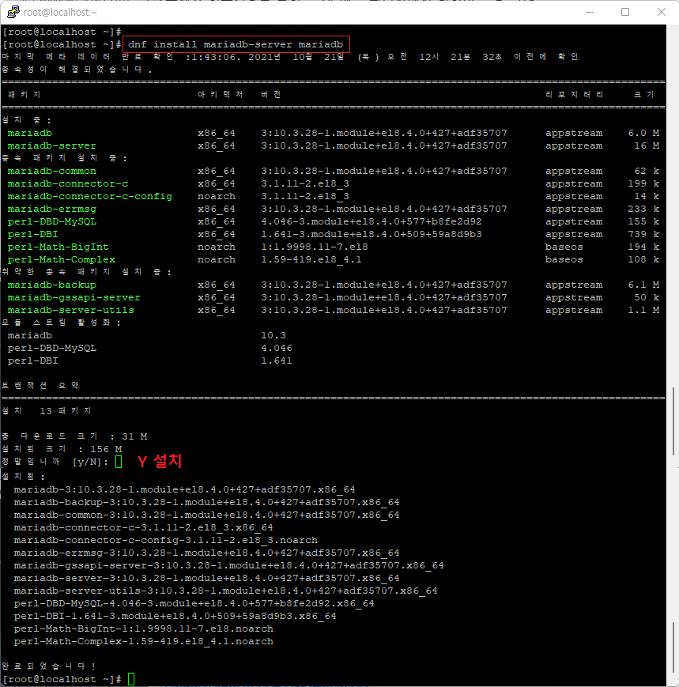679x687 pixels.
Task: Click version 1.641-3.module+el8.4.0+509+59a8d9b3 in the table
Action: pyautogui.click(x=372, y=235)
